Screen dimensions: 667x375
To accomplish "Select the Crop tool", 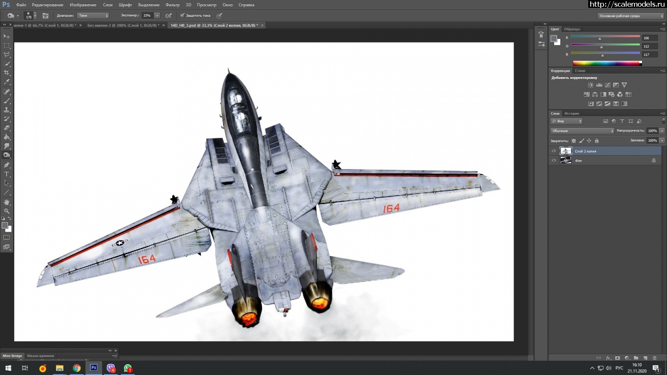I will click(x=7, y=73).
